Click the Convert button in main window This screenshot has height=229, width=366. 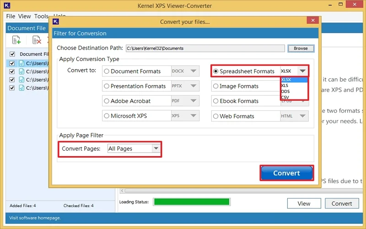click(342, 203)
